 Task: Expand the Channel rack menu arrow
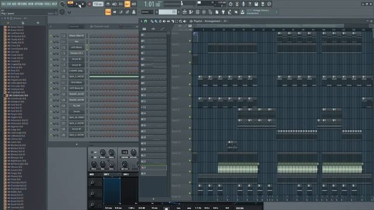pyautogui.click(x=50, y=26)
